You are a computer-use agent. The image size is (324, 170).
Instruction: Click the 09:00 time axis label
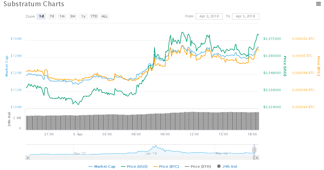click(x=165, y=134)
